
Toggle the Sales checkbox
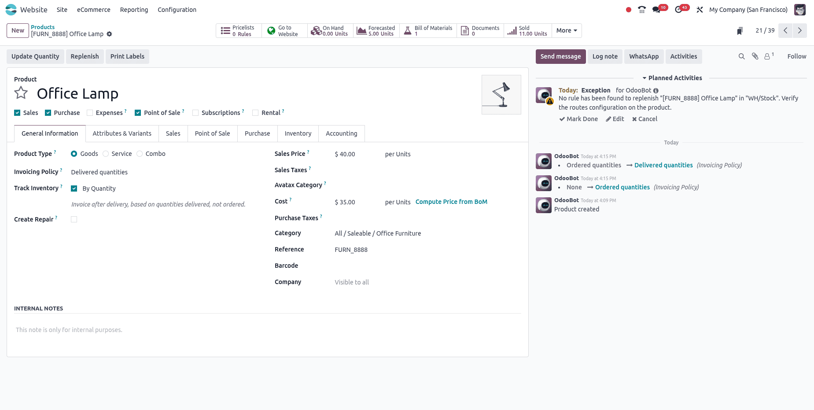[x=17, y=113]
